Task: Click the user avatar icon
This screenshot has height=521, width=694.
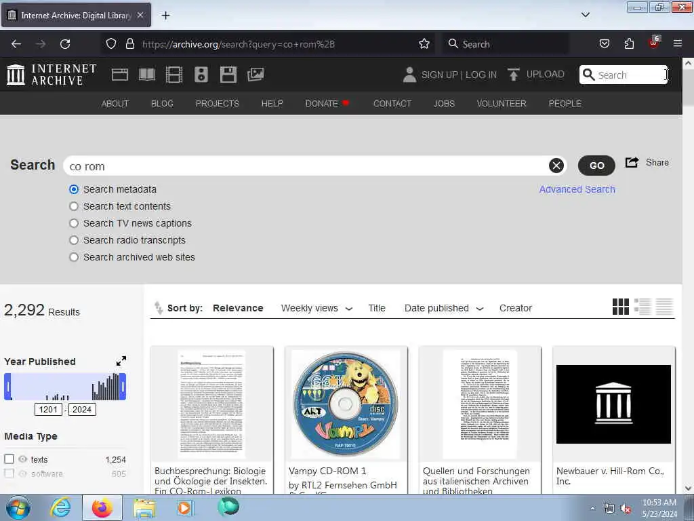Action: (x=409, y=75)
